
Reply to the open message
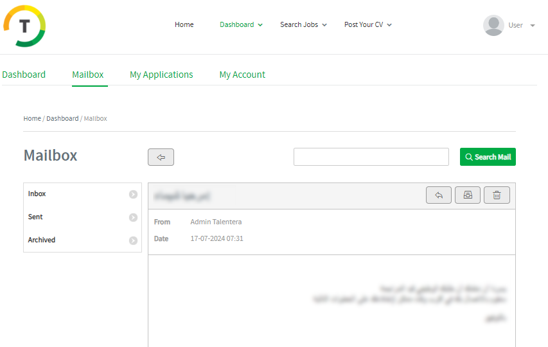(x=438, y=195)
